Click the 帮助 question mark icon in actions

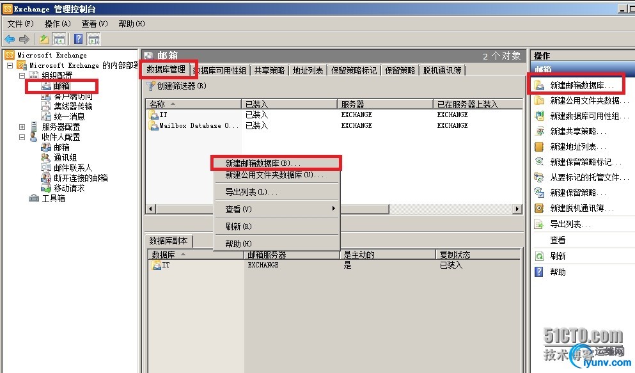pyautogui.click(x=539, y=272)
